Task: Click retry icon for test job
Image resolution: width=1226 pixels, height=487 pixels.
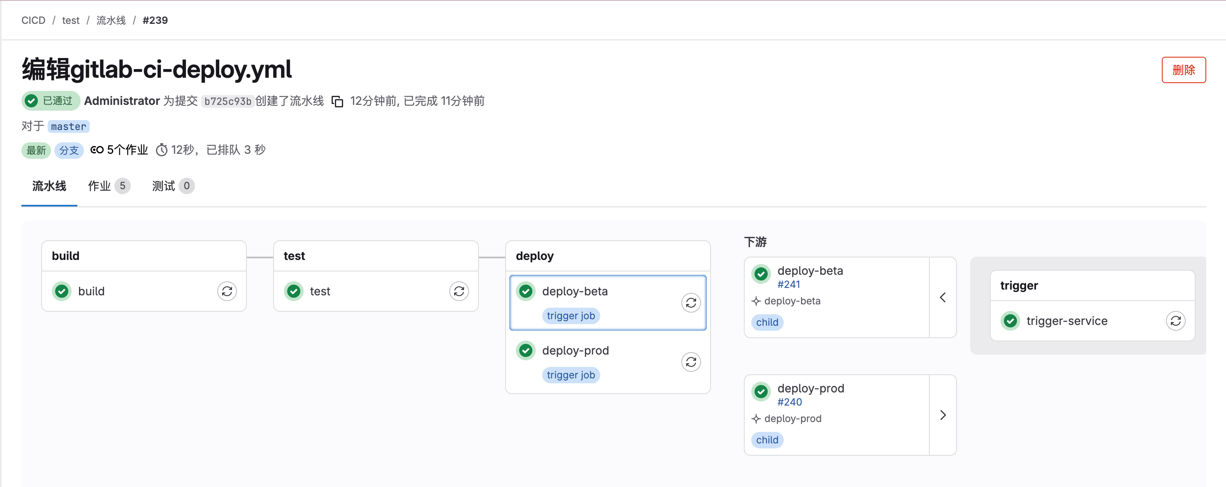Action: point(459,291)
